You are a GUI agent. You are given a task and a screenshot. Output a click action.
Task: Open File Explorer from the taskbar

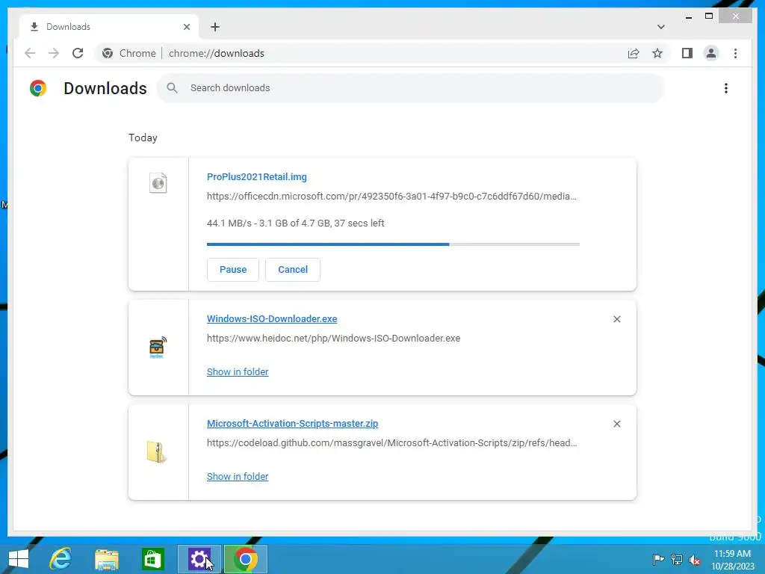pyautogui.click(x=107, y=559)
